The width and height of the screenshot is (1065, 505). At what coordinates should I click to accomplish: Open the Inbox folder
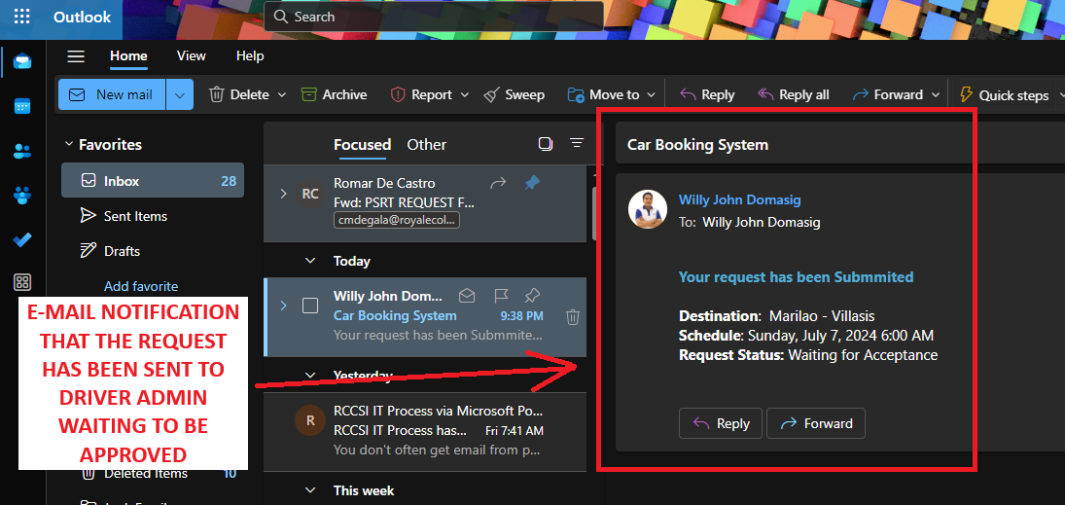click(x=152, y=181)
